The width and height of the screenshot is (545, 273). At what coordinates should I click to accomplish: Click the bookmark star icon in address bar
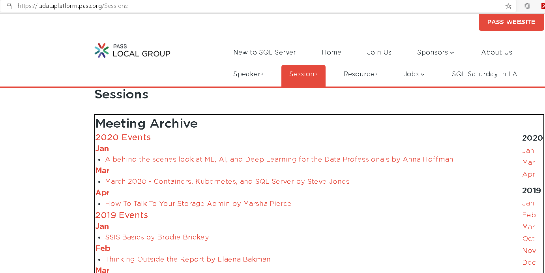pyautogui.click(x=508, y=6)
